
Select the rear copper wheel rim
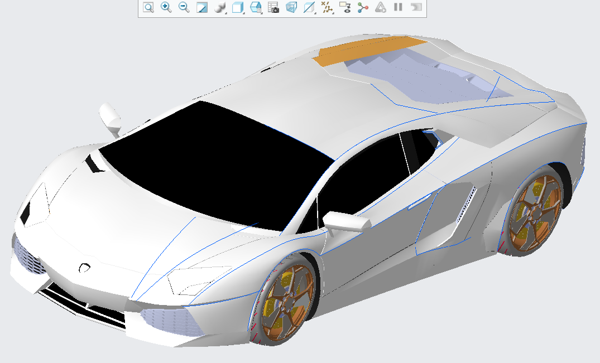[536, 213]
